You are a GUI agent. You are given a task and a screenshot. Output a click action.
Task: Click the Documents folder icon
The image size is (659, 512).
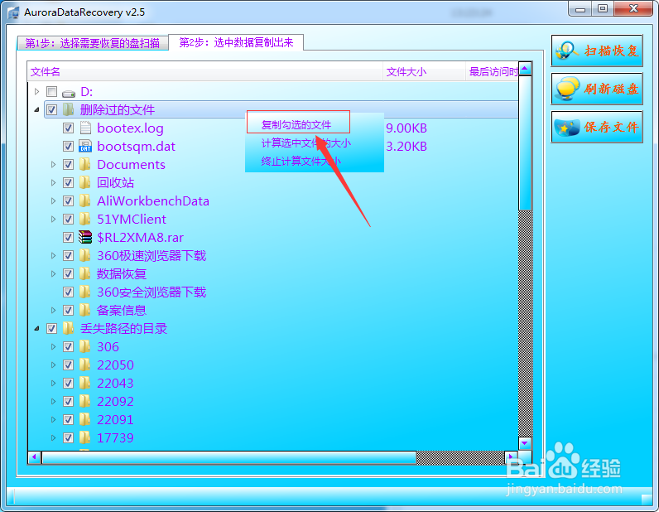85,164
